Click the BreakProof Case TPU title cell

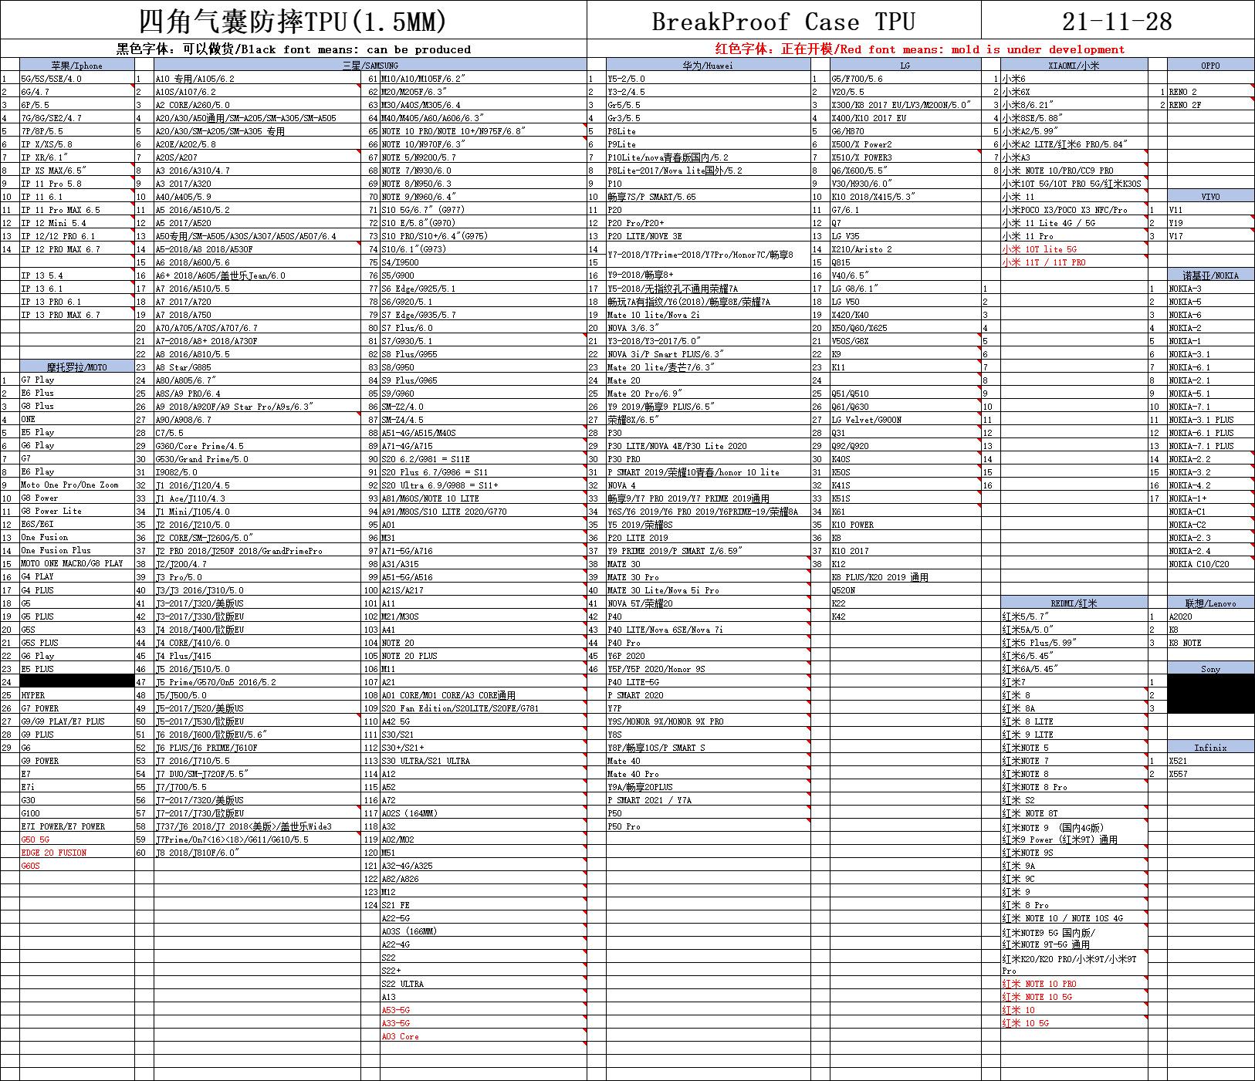[x=784, y=20]
